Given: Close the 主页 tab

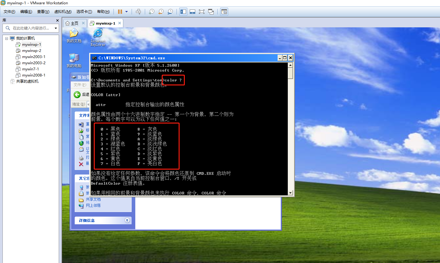Looking at the screenshot, I should (x=83, y=23).
